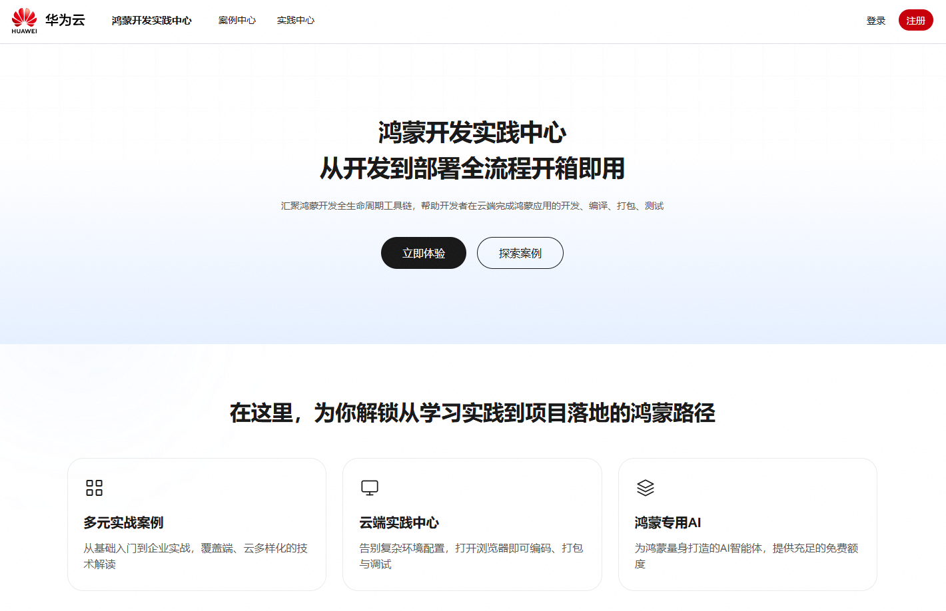Click the 探索案例 button
946x611 pixels.
pos(520,253)
